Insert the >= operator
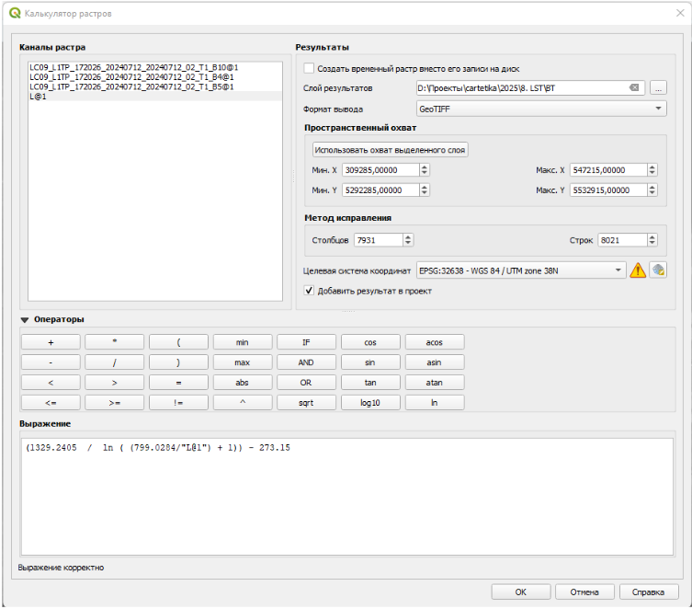 pyautogui.click(x=114, y=403)
